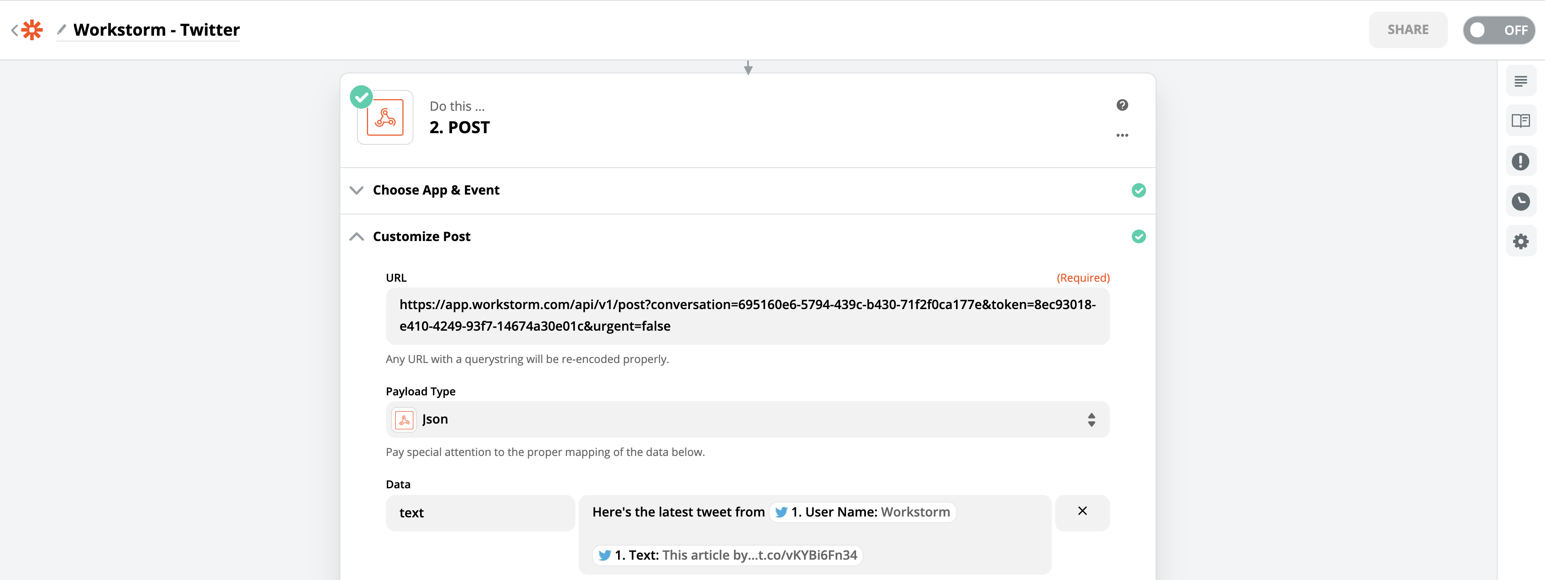Click the '(Required)' label

pyautogui.click(x=1083, y=278)
